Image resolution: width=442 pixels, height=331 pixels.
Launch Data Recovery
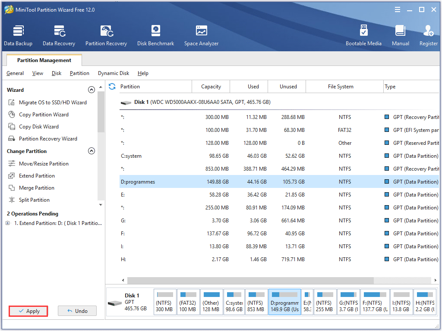pyautogui.click(x=59, y=36)
